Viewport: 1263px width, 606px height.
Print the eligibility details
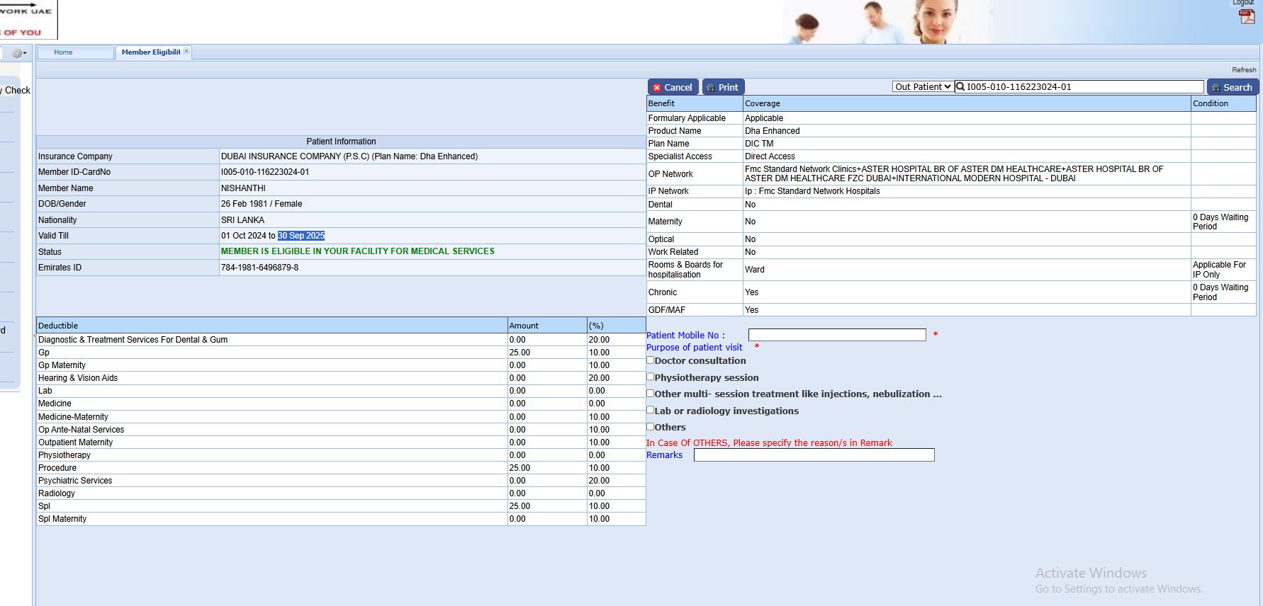click(x=722, y=87)
